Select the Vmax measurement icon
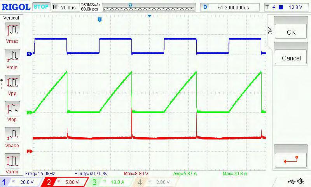 tap(12, 30)
